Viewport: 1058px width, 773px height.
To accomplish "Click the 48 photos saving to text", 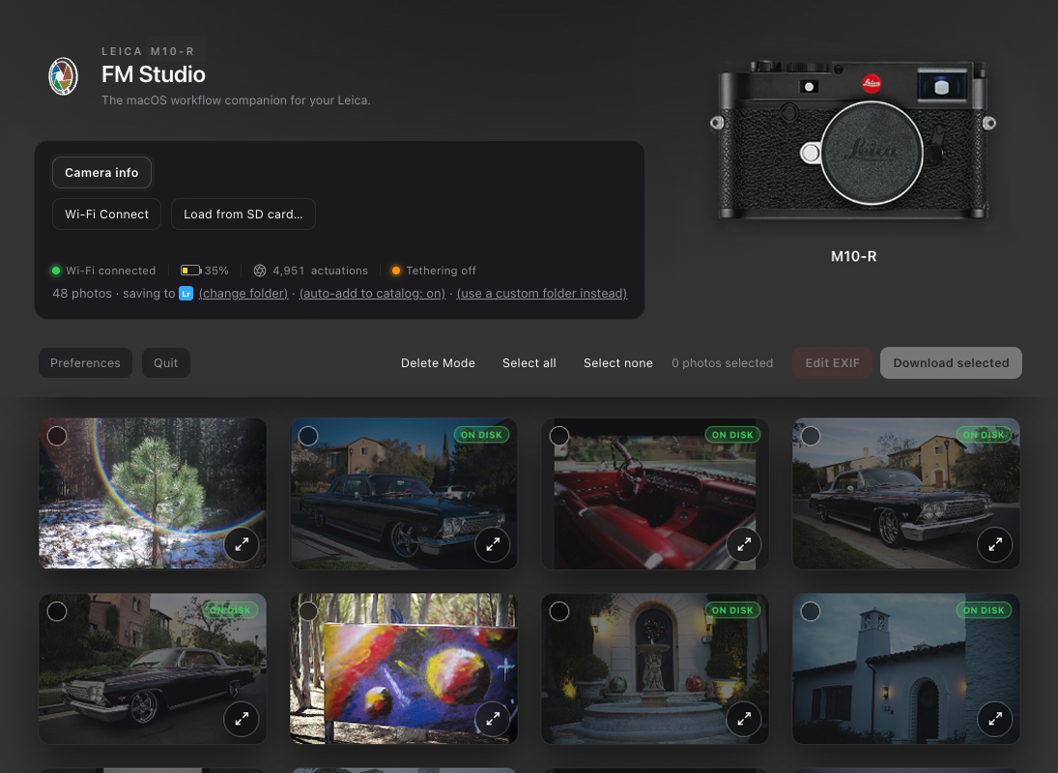I will [x=114, y=294].
